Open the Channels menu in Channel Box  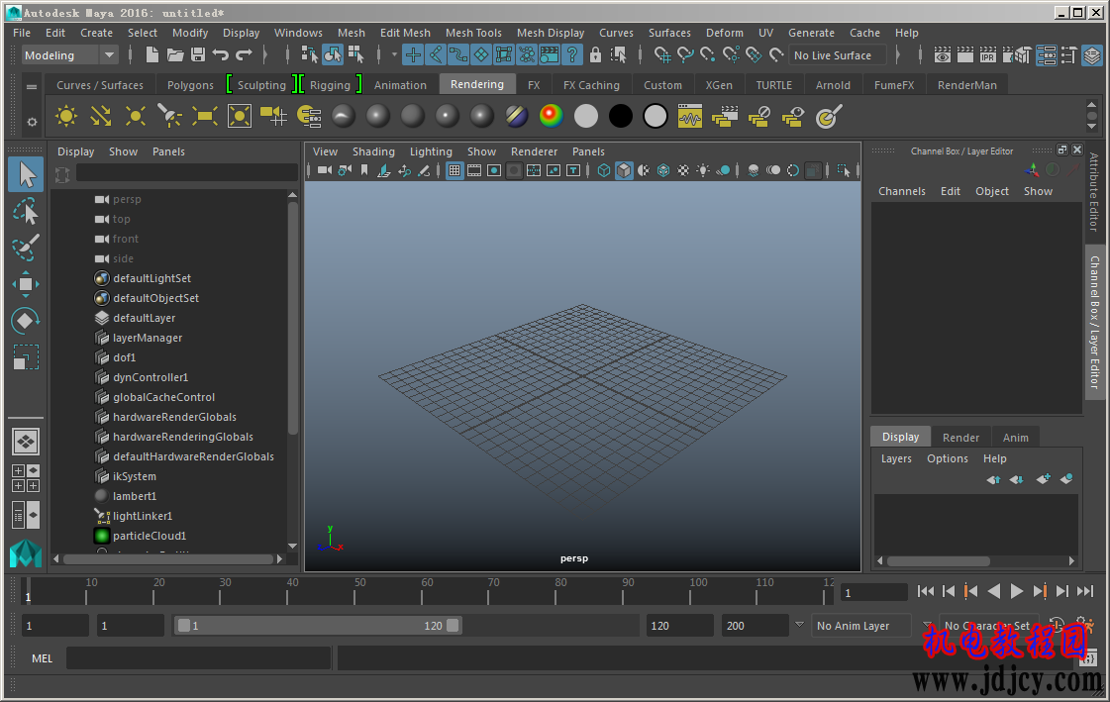pyautogui.click(x=902, y=191)
